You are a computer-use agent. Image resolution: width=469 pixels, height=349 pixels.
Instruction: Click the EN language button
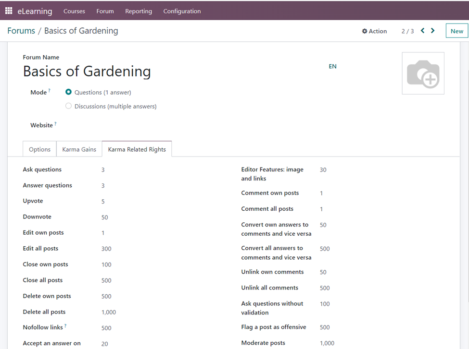tap(332, 66)
